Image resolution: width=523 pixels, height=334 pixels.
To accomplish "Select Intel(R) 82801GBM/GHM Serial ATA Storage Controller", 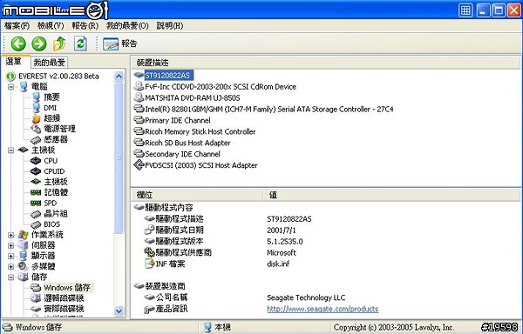I will click(268, 109).
